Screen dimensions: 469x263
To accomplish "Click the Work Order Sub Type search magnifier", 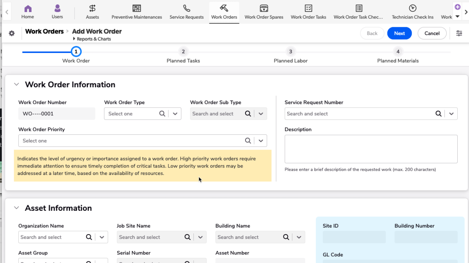I will 248,114.
